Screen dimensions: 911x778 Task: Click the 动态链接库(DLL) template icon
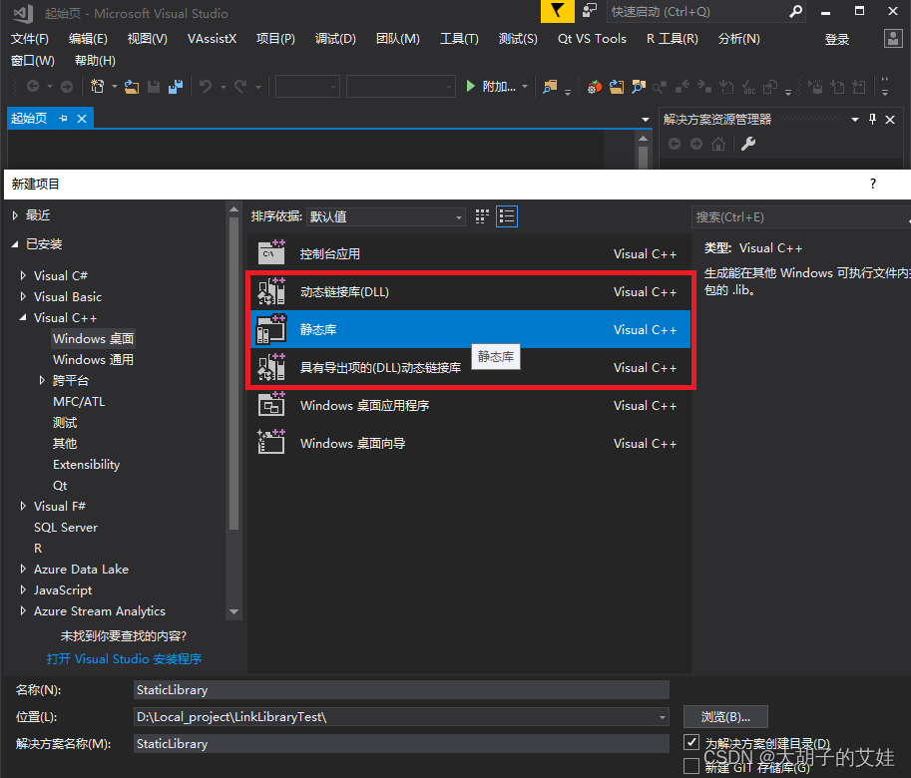tap(271, 291)
